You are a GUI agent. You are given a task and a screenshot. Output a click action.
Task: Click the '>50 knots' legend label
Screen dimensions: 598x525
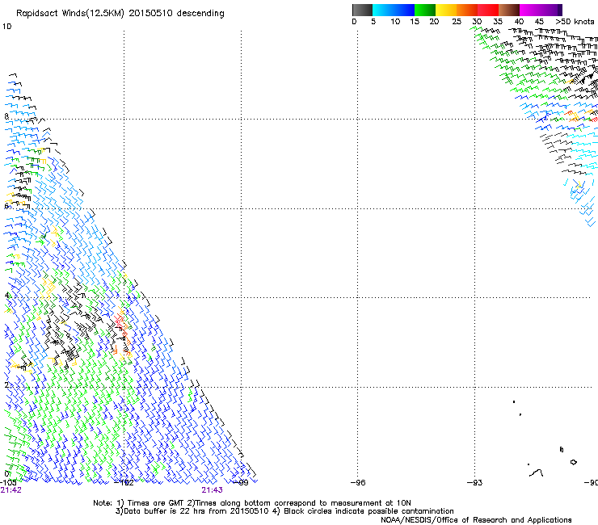coord(575,22)
